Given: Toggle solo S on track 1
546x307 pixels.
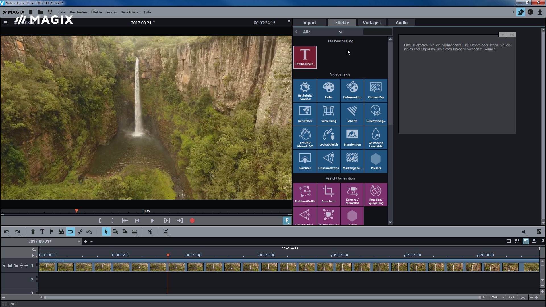Looking at the screenshot, I should pos(4,265).
